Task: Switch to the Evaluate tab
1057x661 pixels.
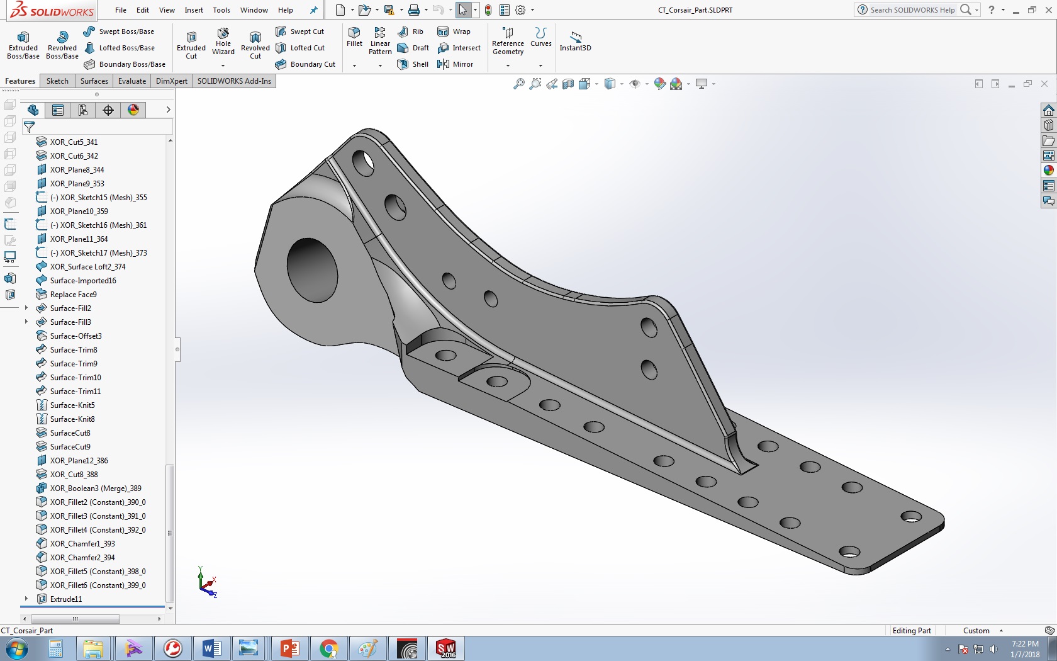Action: (132, 81)
